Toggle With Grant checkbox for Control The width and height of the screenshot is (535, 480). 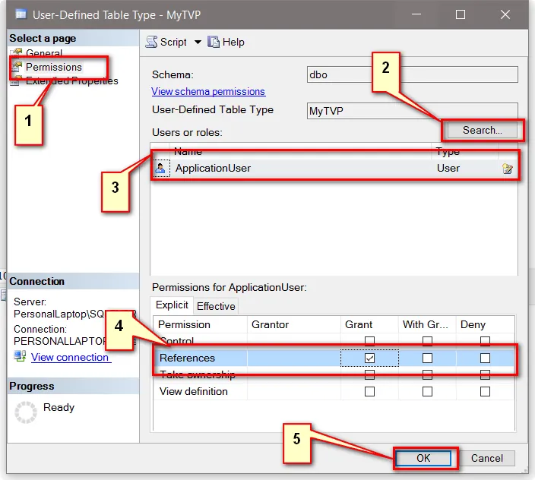[427, 341]
